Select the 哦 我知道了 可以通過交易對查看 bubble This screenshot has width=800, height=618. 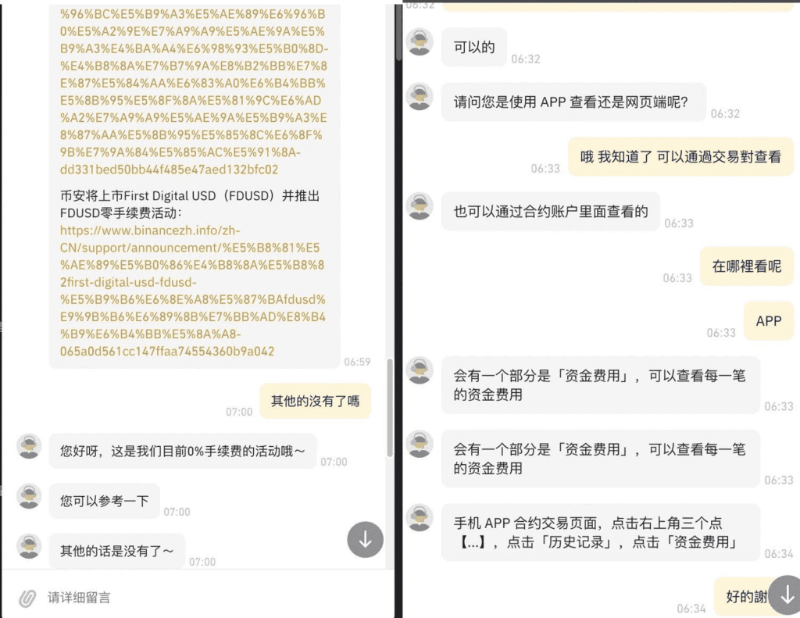point(680,157)
